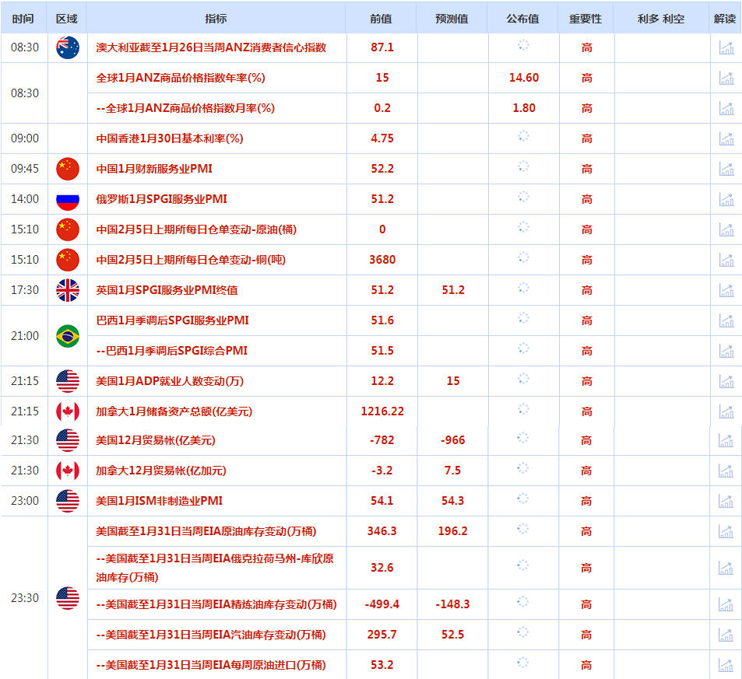
Task: Select previous value -499.4
Action: [382, 604]
